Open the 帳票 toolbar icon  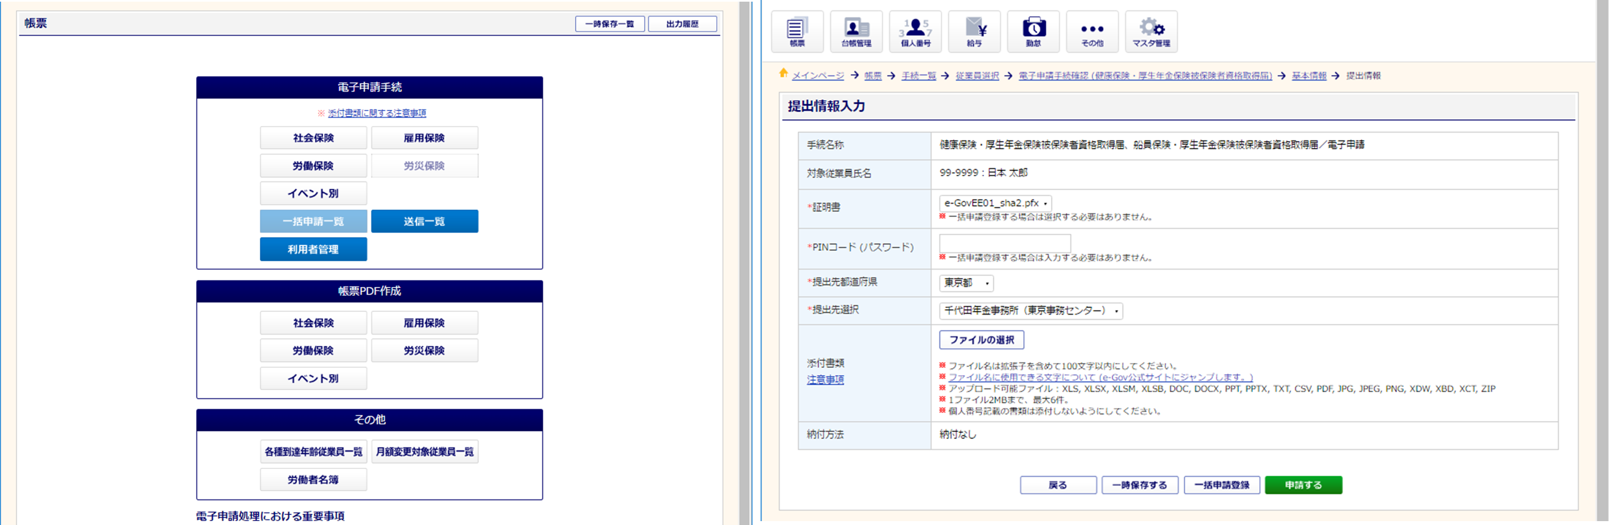pyautogui.click(x=797, y=31)
